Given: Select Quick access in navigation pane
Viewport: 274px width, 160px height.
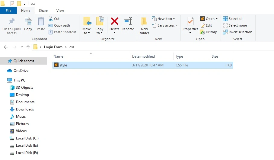Looking at the screenshot, I should click(x=24, y=61).
